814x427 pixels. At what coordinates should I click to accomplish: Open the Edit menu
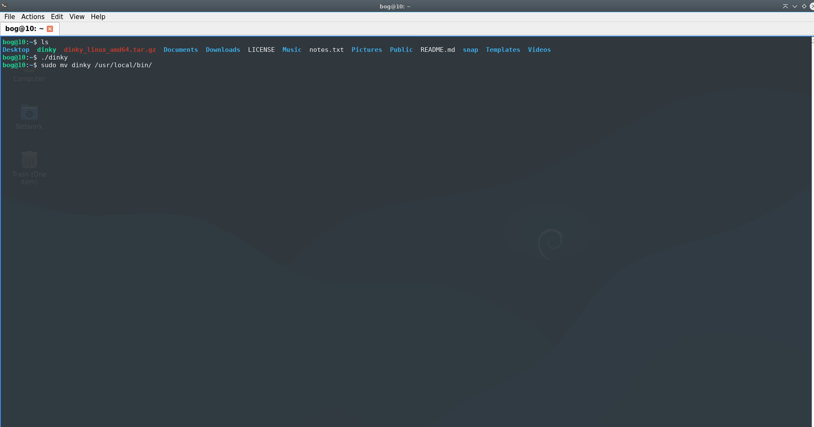57,17
